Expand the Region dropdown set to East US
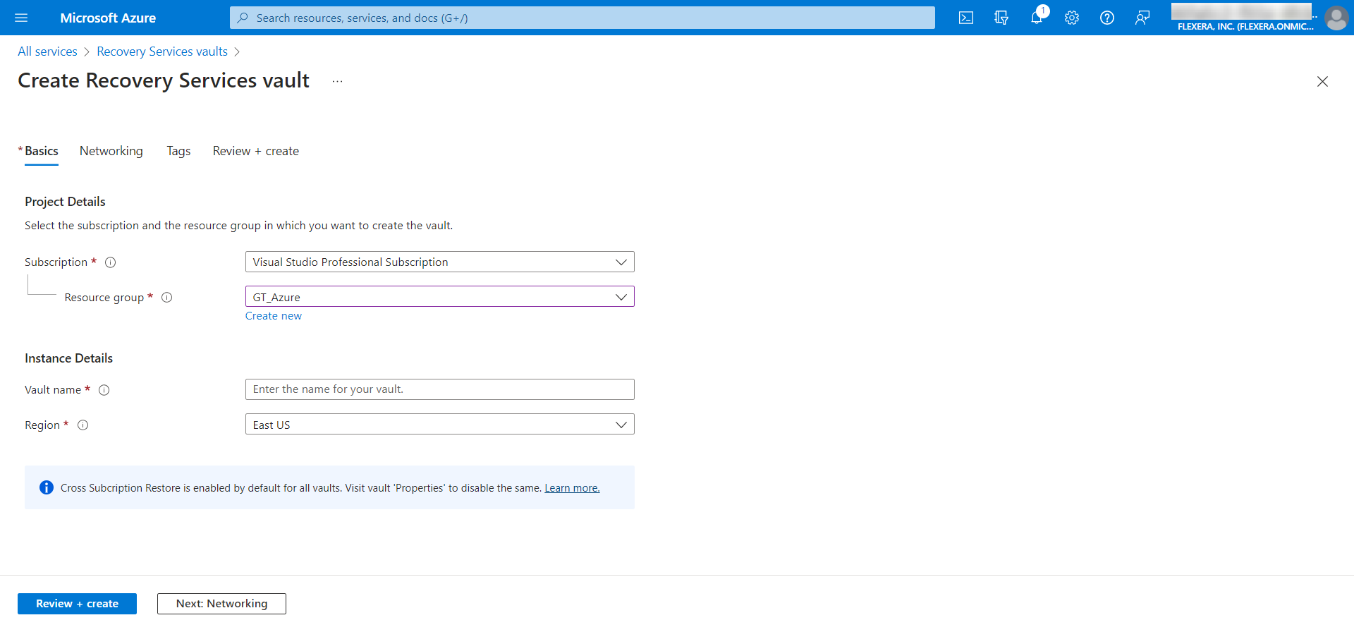 (439, 425)
